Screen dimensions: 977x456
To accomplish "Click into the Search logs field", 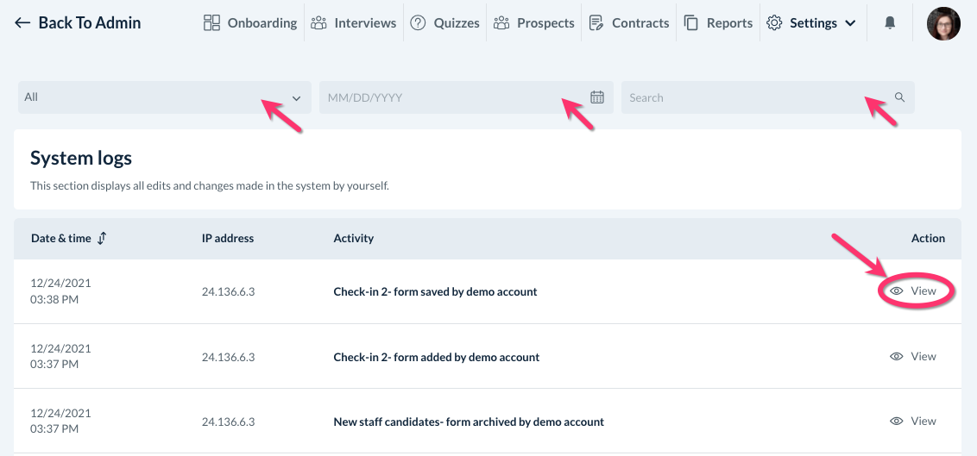I will pyautogui.click(x=751, y=97).
